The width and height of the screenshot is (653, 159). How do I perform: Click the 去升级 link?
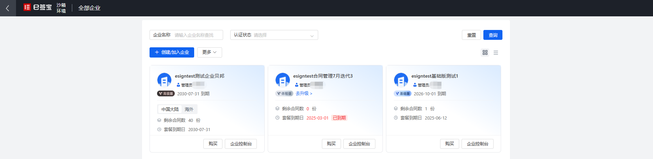tap(304, 94)
